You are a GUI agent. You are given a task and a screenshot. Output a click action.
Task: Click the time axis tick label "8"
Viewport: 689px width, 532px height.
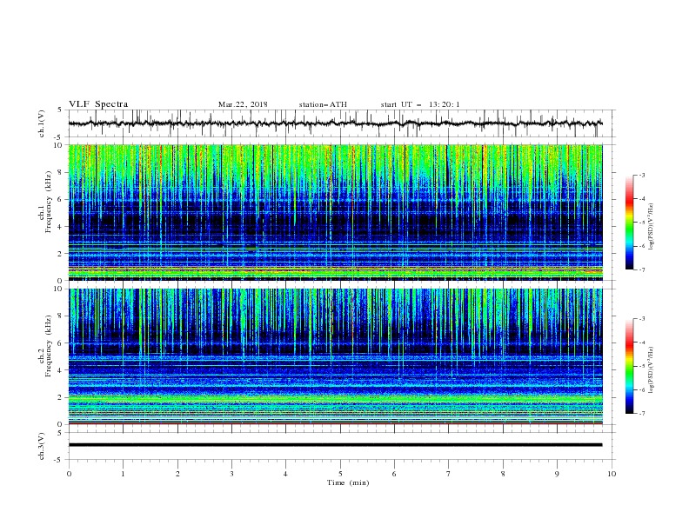click(x=503, y=474)
